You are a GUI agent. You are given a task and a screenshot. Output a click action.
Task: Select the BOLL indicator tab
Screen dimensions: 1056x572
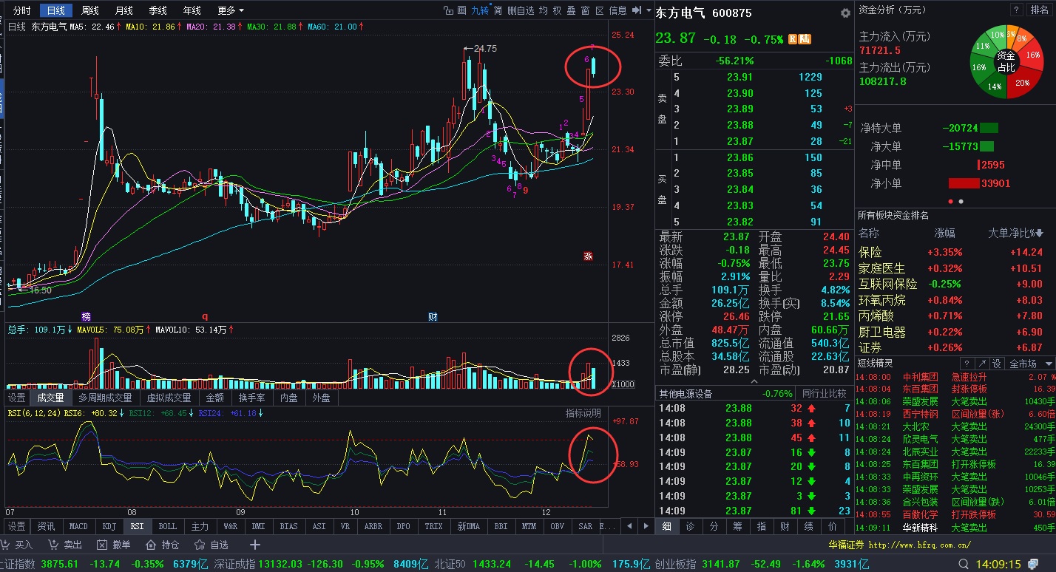[168, 526]
